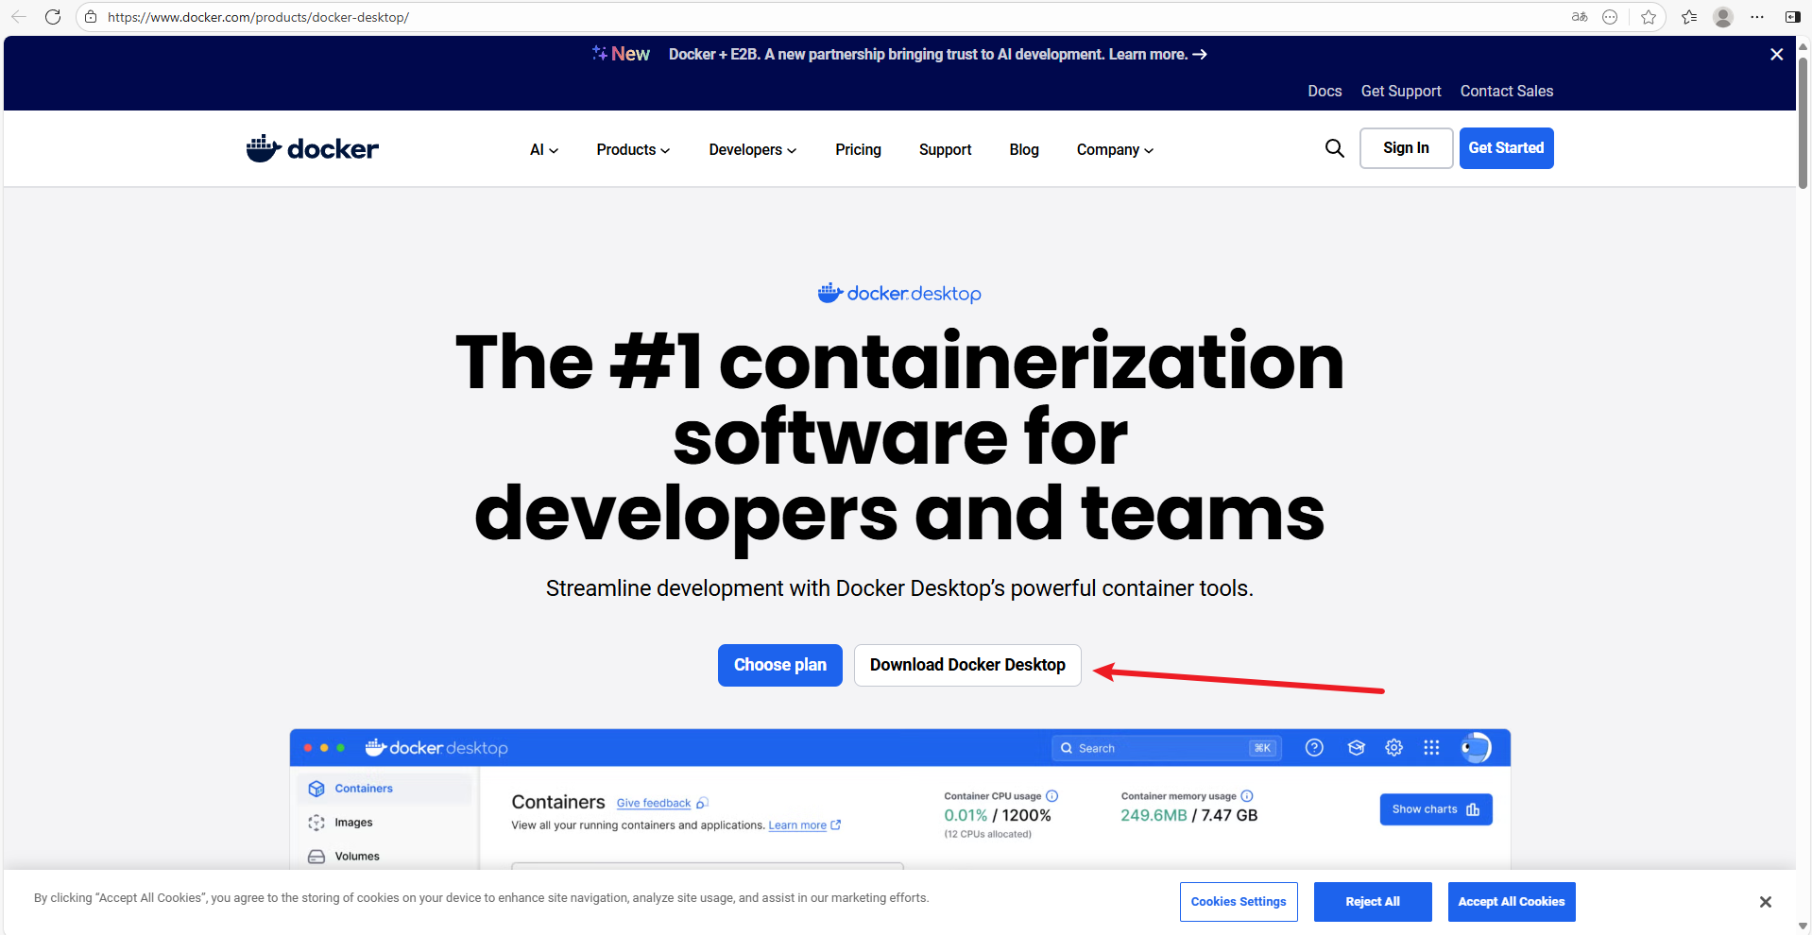
Task: Click the 249.6MB memory usage value
Action: click(1154, 816)
